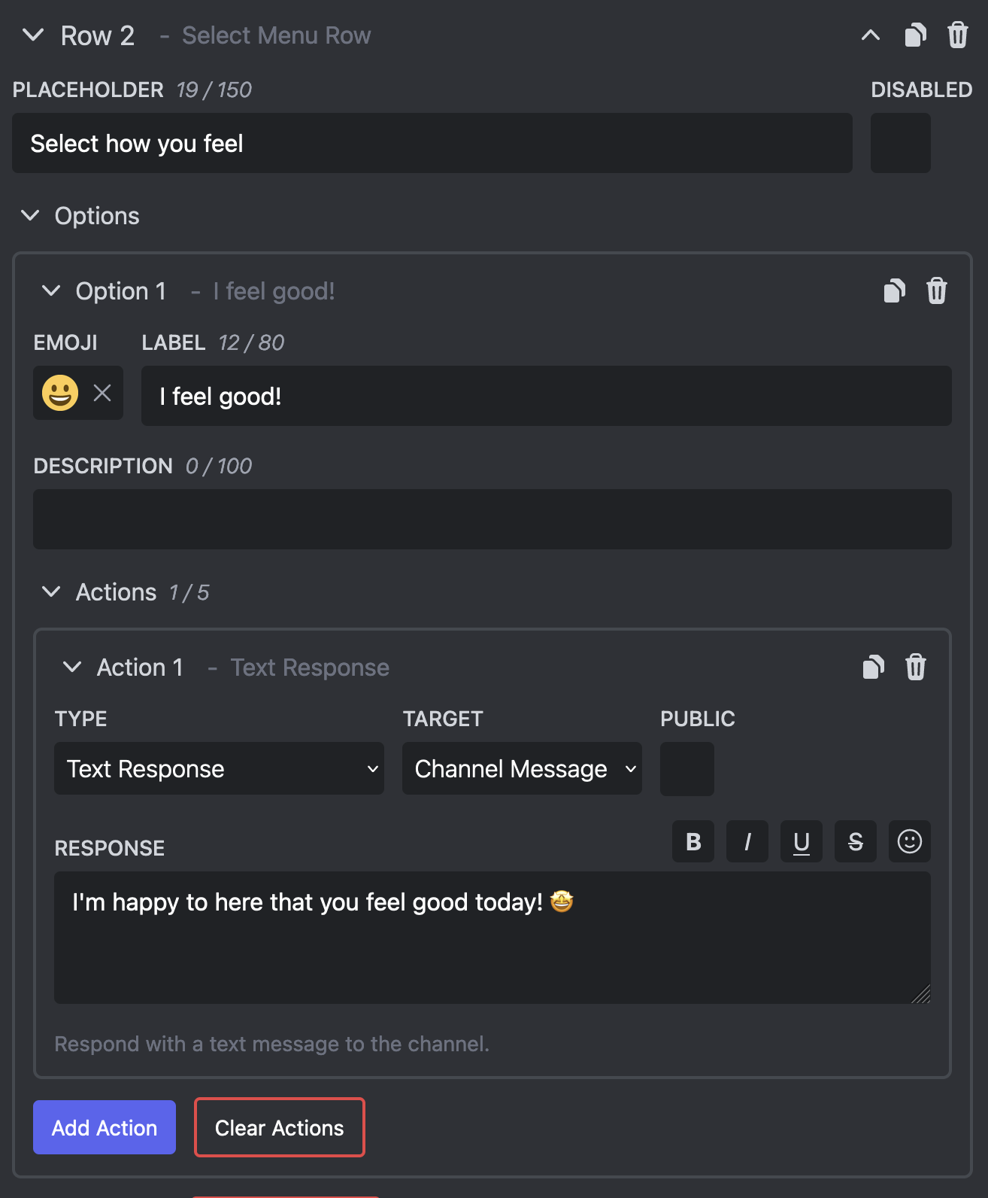Toggle bold formatting for the response
This screenshot has width=988, height=1198.
693,841
